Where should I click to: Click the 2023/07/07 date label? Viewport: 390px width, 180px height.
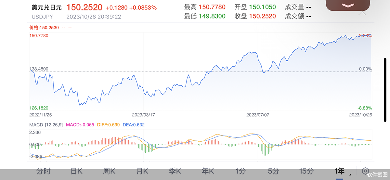(x=258, y=115)
